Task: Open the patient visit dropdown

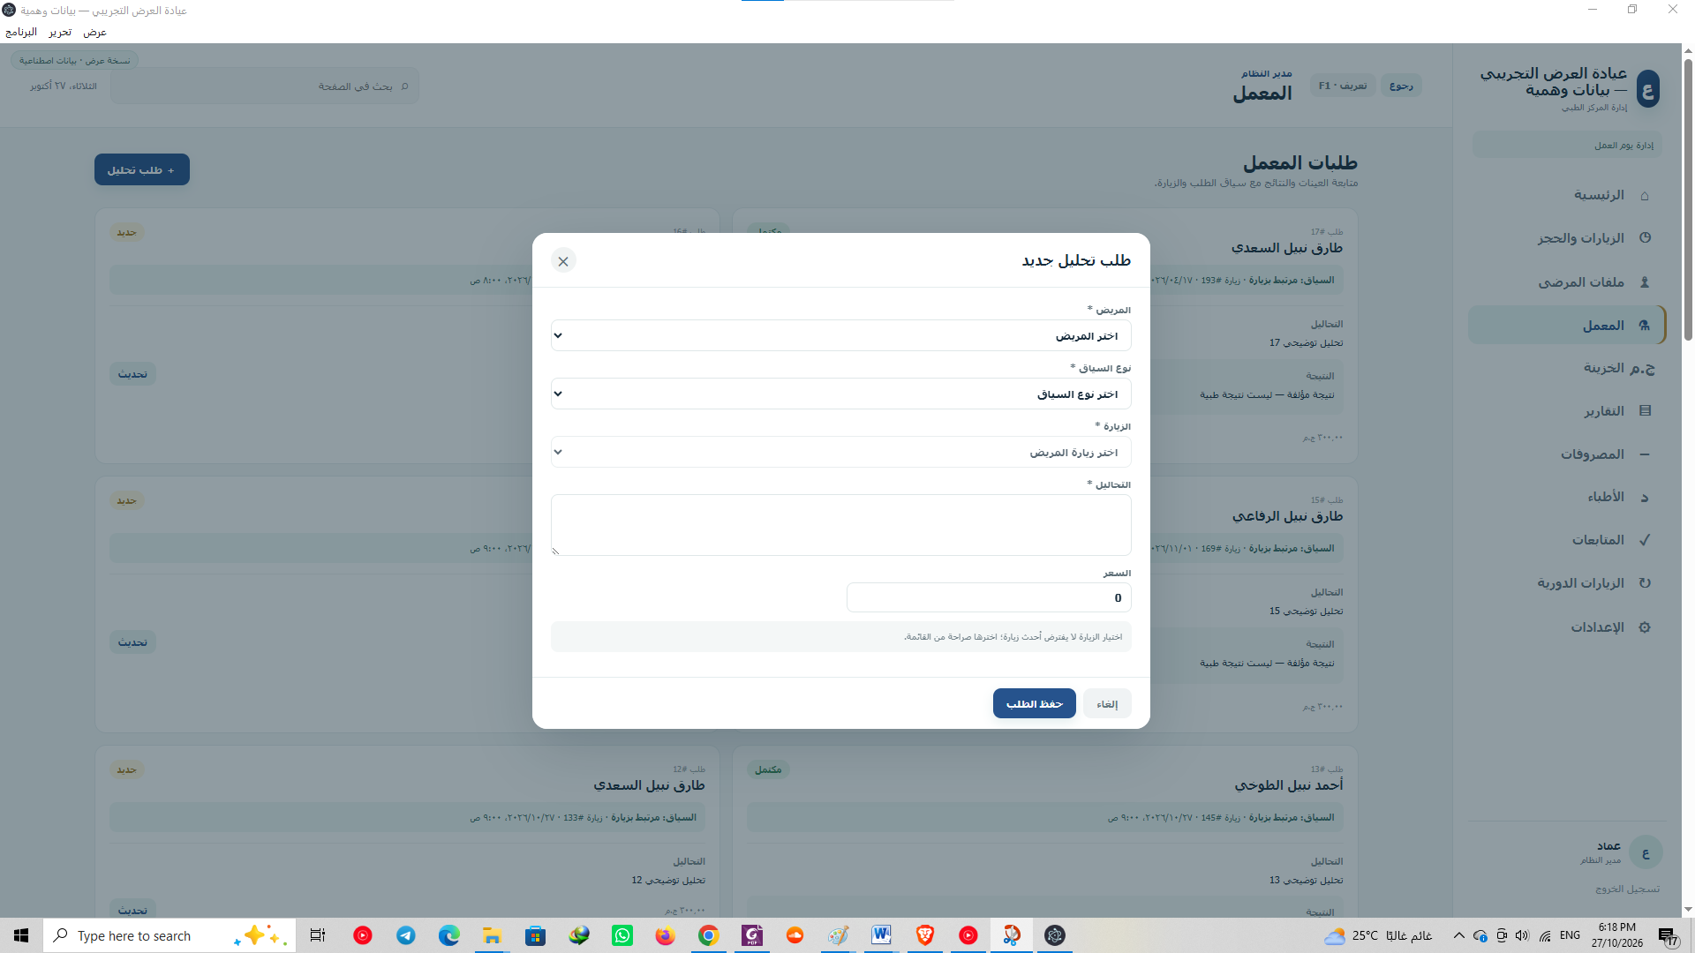Action: pyautogui.click(x=840, y=452)
